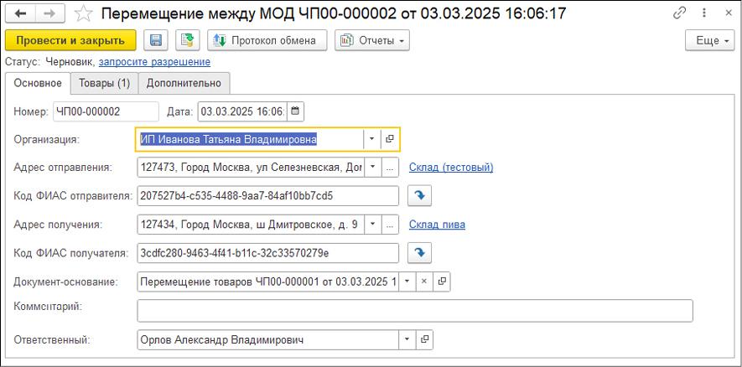
Task: Click into the Комментарий text field
Action: 415,311
